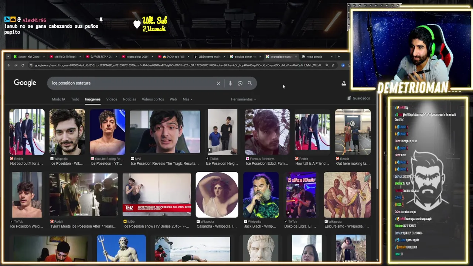
Task: Open a new browser tab
Action: coord(339,57)
